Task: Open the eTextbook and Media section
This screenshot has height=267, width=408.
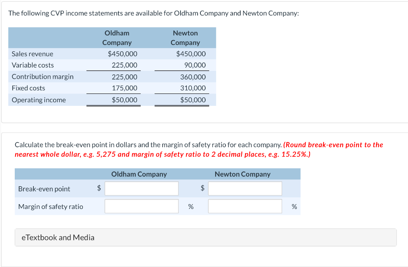Action: [x=206, y=238]
